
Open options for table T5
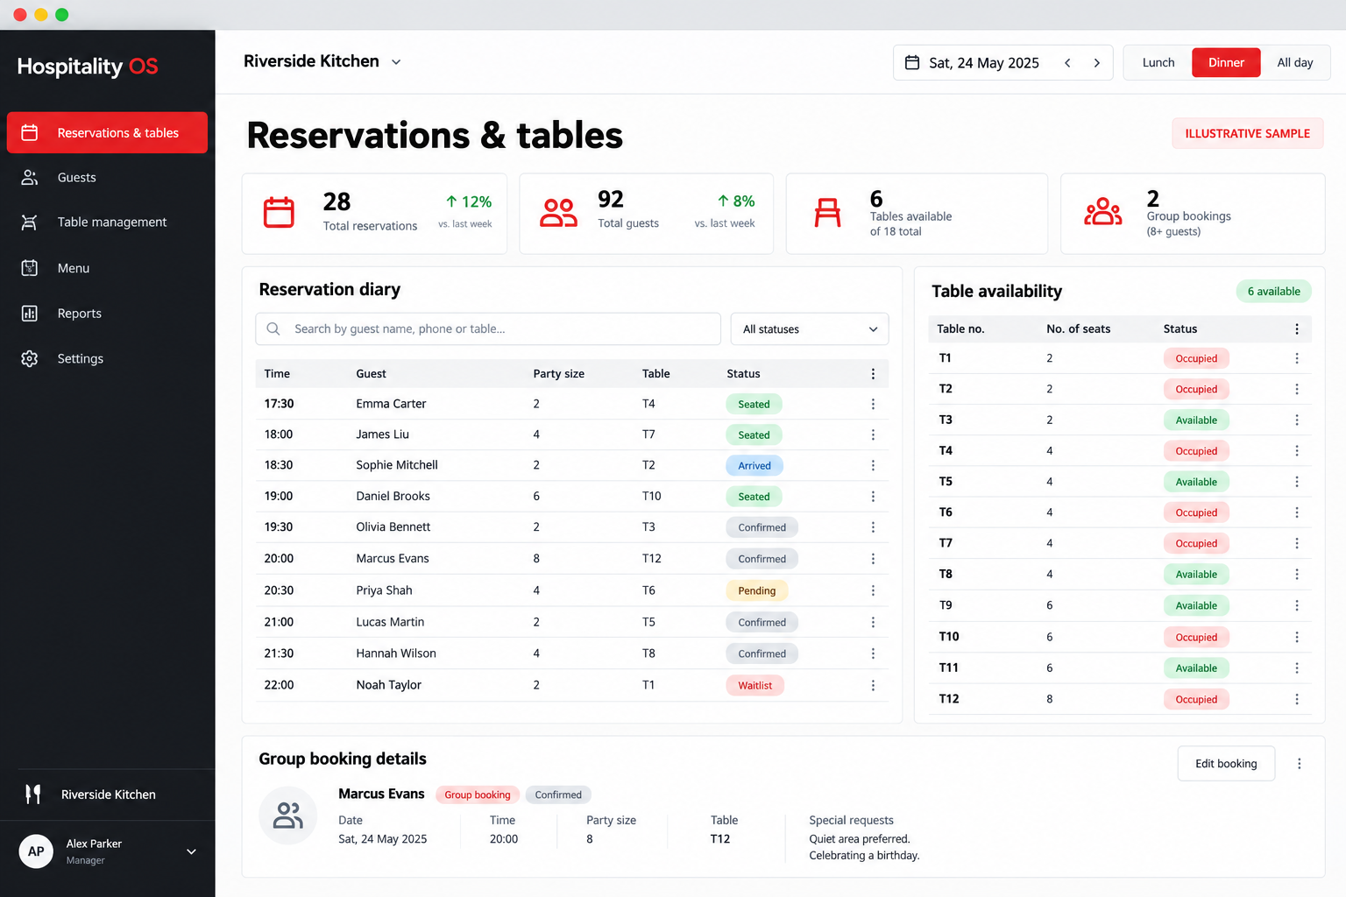pos(1297,482)
